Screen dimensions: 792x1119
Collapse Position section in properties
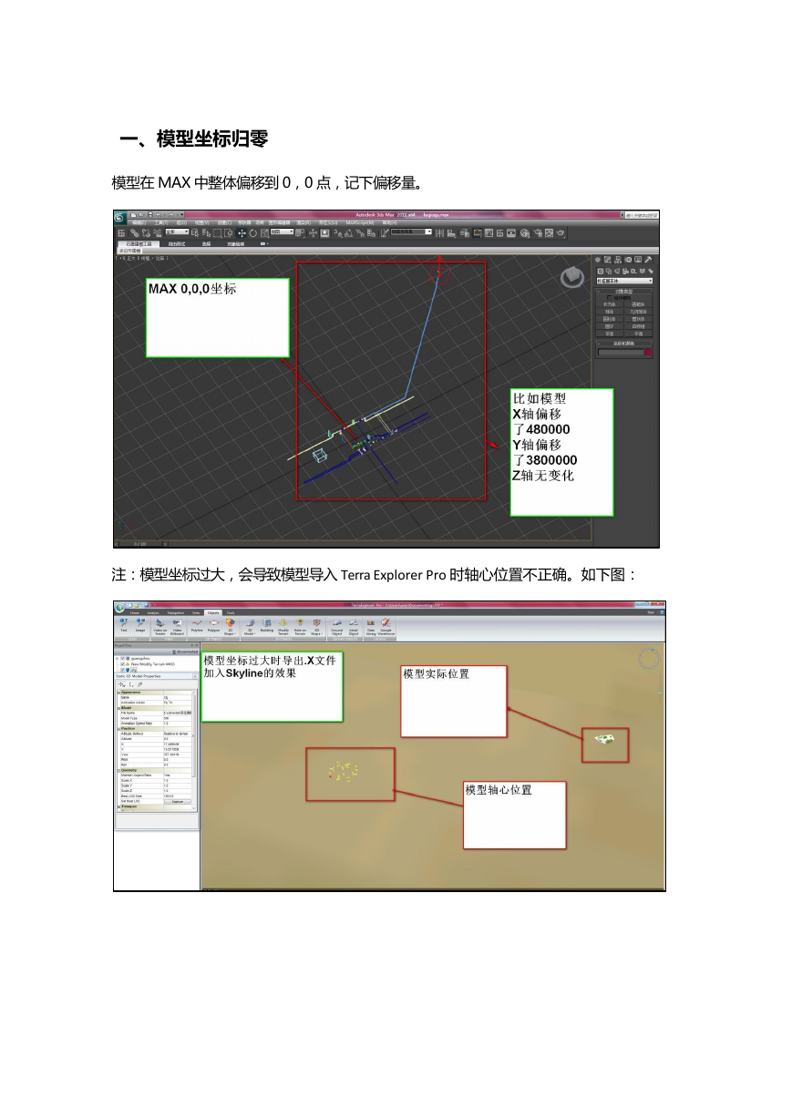click(118, 729)
